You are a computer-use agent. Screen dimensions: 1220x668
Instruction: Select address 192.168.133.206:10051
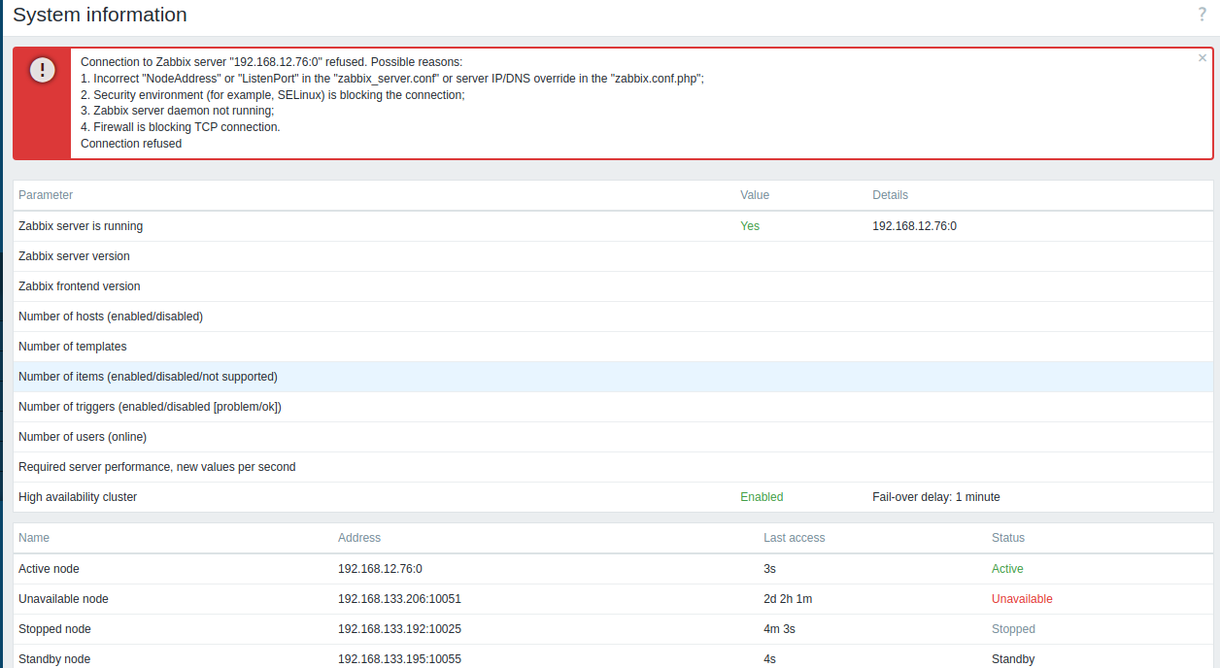point(399,599)
